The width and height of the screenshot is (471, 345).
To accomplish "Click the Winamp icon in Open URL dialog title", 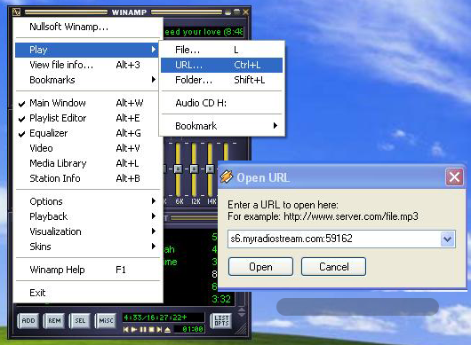I will (x=227, y=176).
